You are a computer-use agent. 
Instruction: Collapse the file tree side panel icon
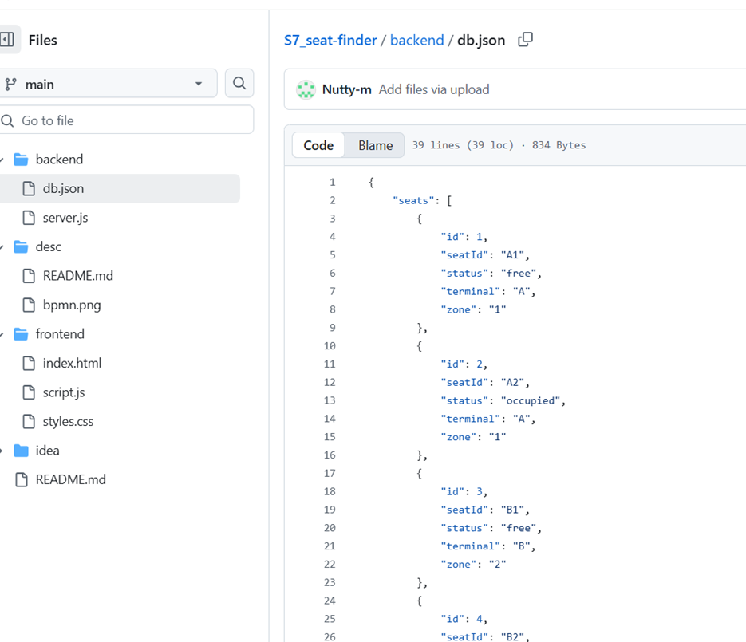click(7, 40)
